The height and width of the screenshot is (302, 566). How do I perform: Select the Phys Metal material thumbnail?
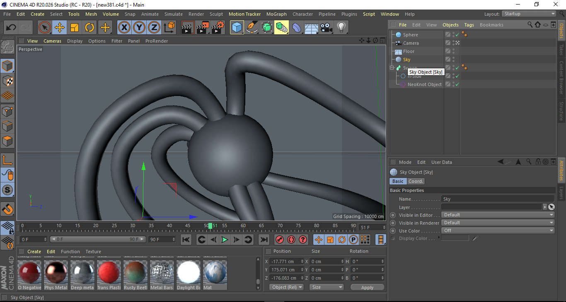(56, 272)
